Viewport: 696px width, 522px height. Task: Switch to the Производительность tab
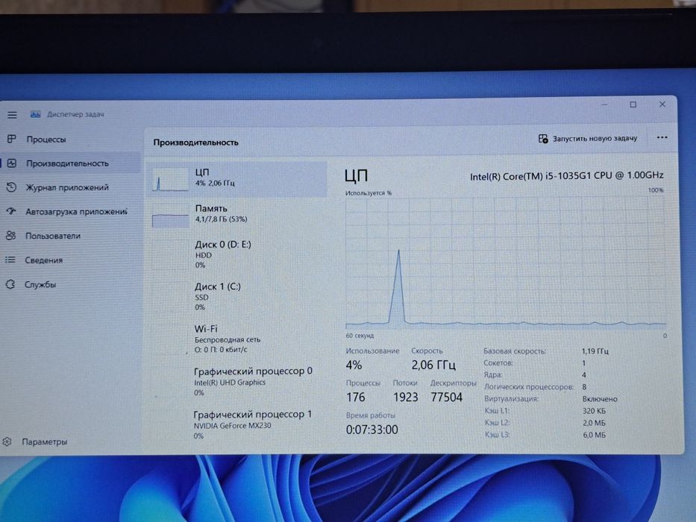(x=70, y=163)
